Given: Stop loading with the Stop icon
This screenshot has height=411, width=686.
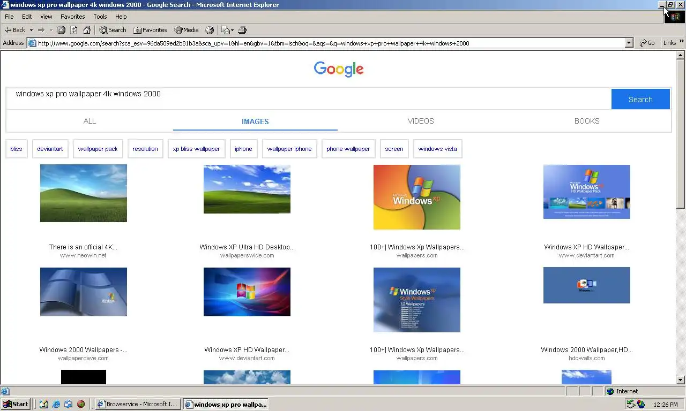Looking at the screenshot, I should (x=61, y=30).
